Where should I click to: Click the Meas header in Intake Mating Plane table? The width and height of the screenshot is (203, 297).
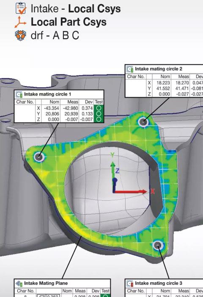click(80, 291)
